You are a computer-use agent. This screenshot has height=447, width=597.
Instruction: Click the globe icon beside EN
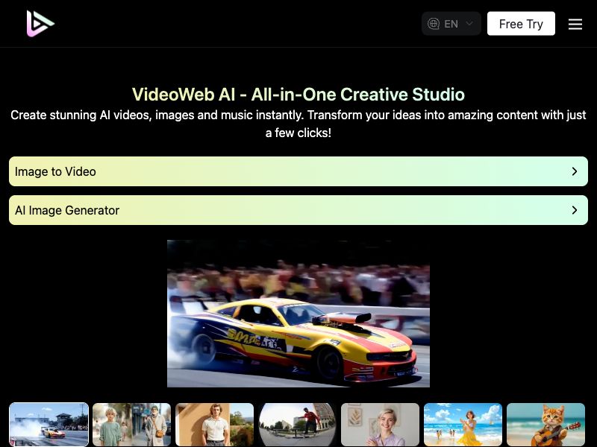click(x=433, y=23)
